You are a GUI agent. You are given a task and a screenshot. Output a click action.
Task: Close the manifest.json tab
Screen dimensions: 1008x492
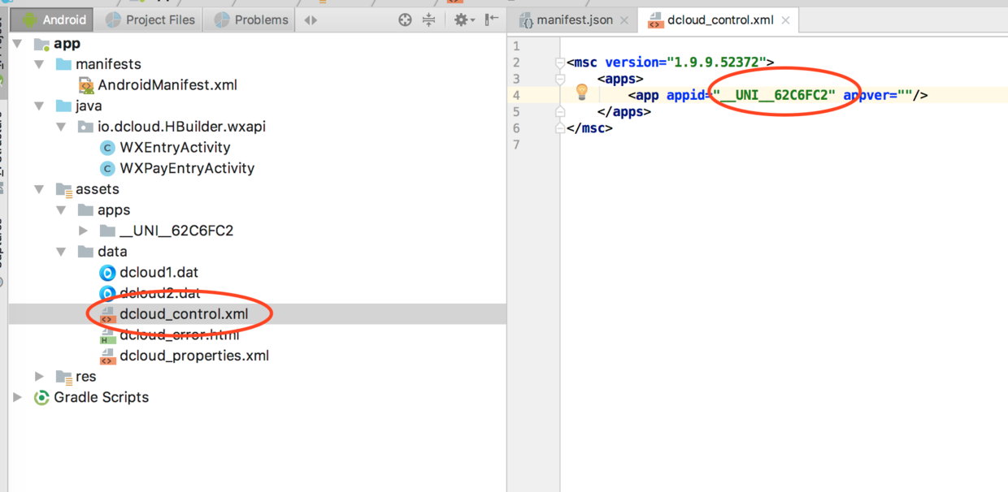pyautogui.click(x=624, y=20)
